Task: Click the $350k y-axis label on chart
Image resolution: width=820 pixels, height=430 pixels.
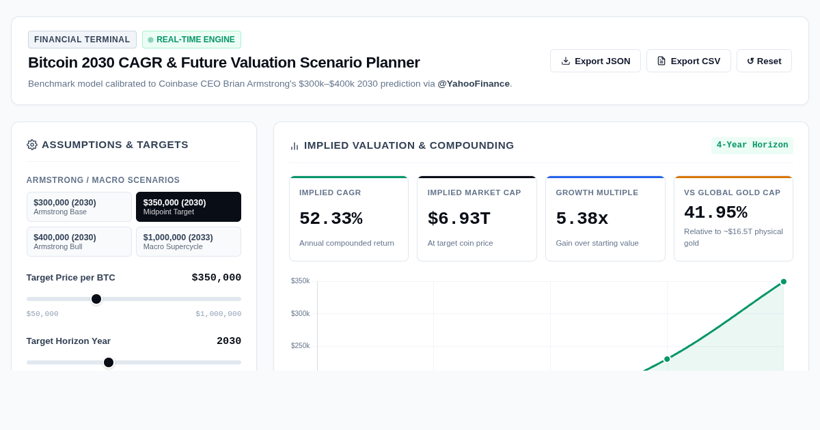Action: pos(300,281)
